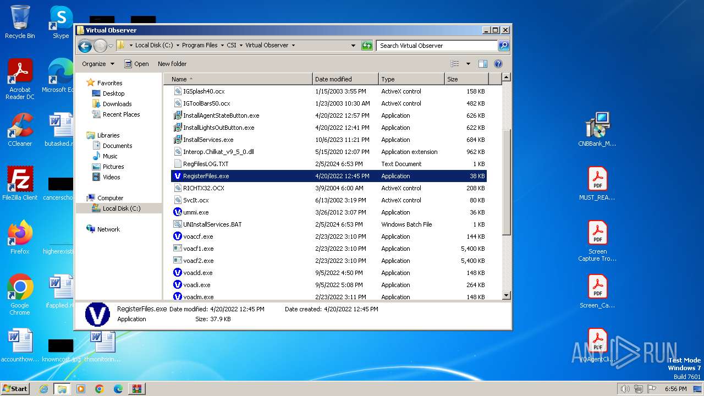Select the voacf1.exe file icon
Image resolution: width=704 pixels, height=396 pixels.
(x=178, y=249)
